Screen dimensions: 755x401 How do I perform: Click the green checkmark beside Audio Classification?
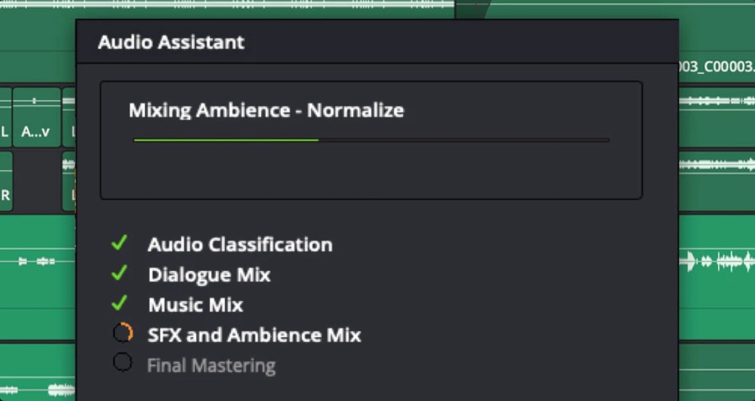(119, 243)
